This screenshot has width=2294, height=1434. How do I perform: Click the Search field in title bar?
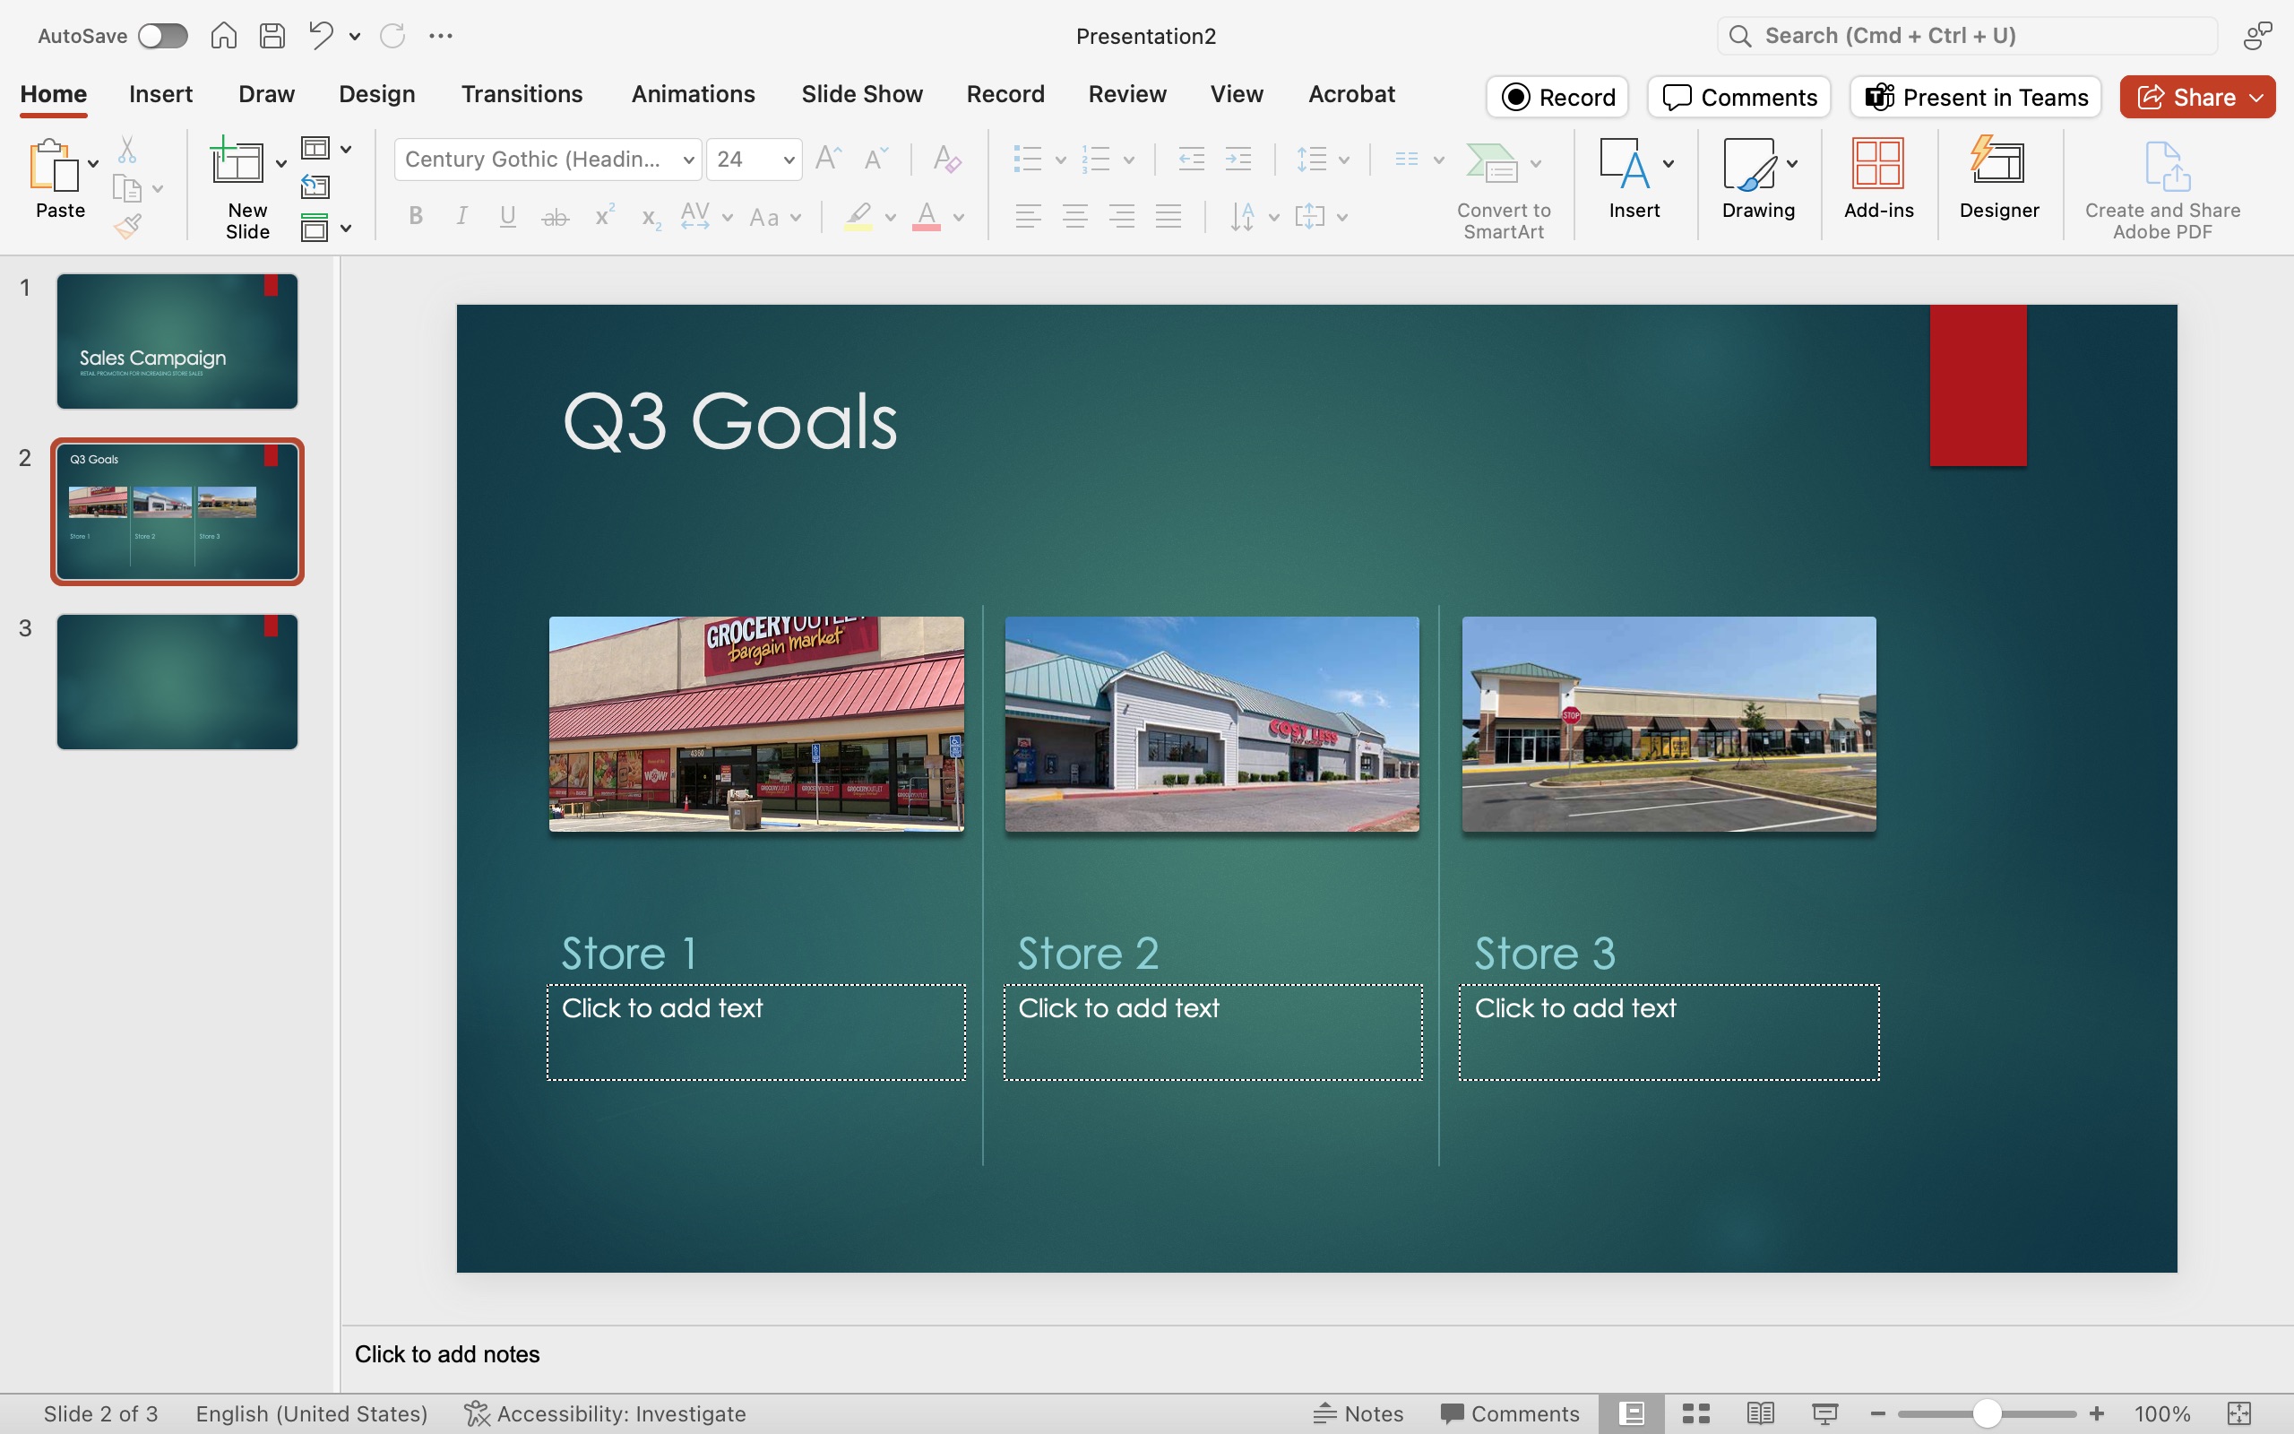[x=1967, y=36]
